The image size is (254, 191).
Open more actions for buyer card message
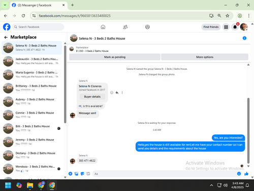[122, 93]
